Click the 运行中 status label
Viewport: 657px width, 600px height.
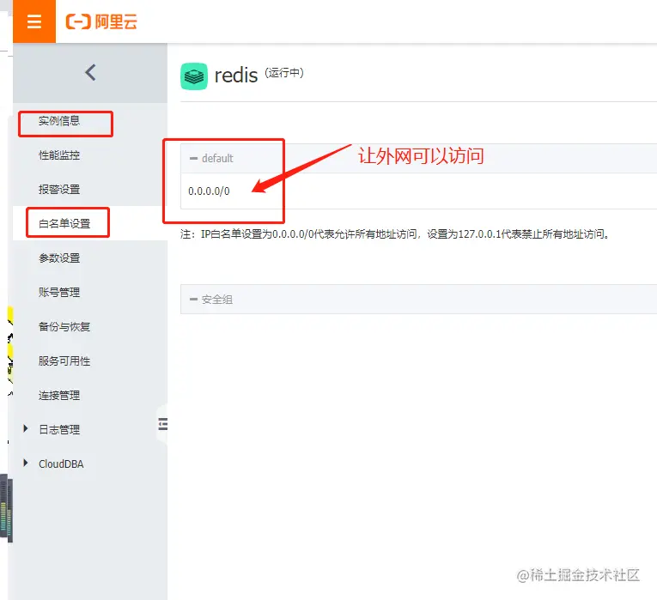(x=284, y=73)
